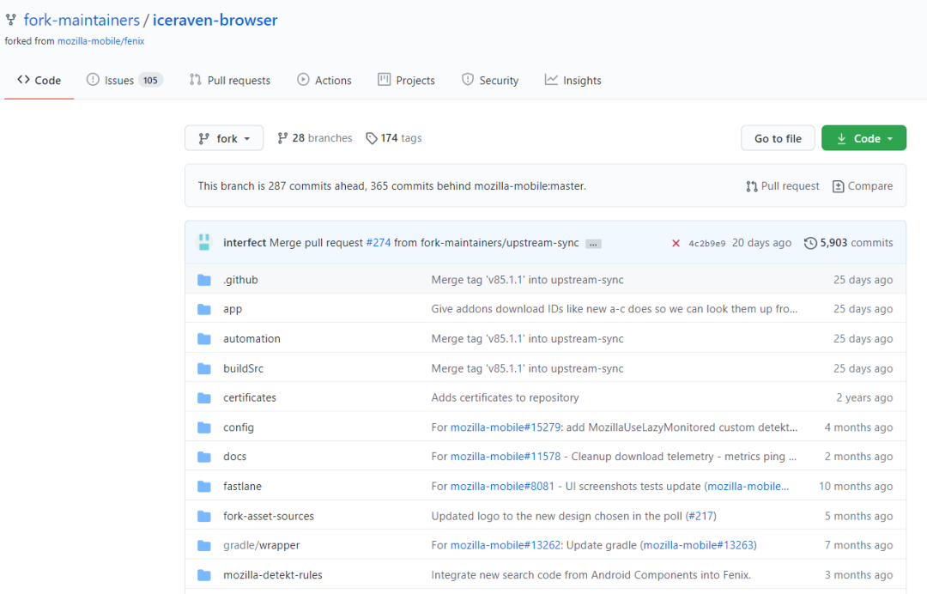Screen dimensions: 927x594
Task: Click folder icon beside fastlane
Action: [x=204, y=487]
